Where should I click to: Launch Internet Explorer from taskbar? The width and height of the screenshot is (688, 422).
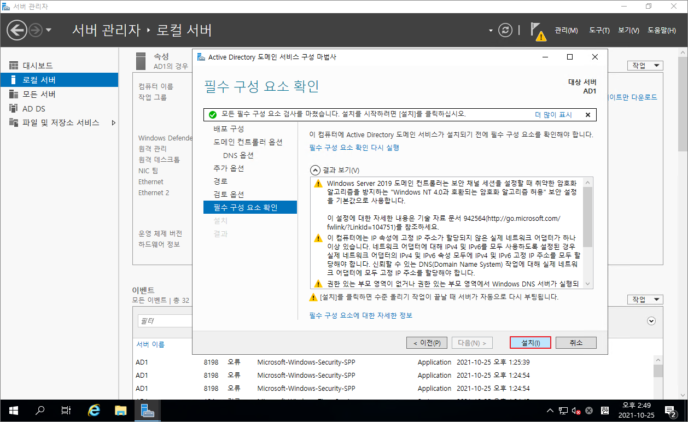click(94, 410)
